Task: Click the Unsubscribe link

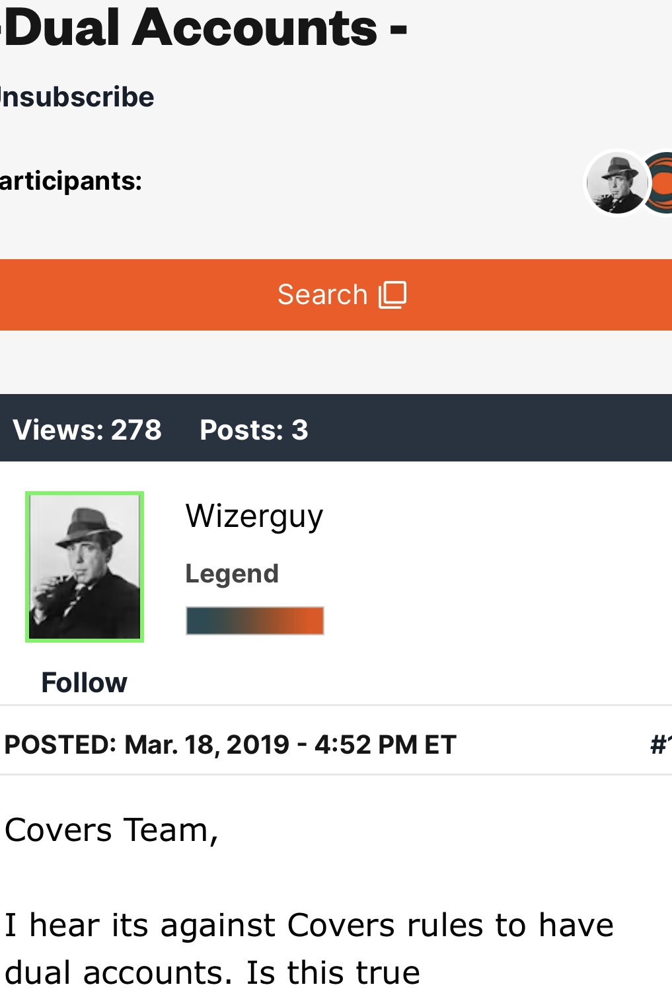Action: (x=77, y=97)
